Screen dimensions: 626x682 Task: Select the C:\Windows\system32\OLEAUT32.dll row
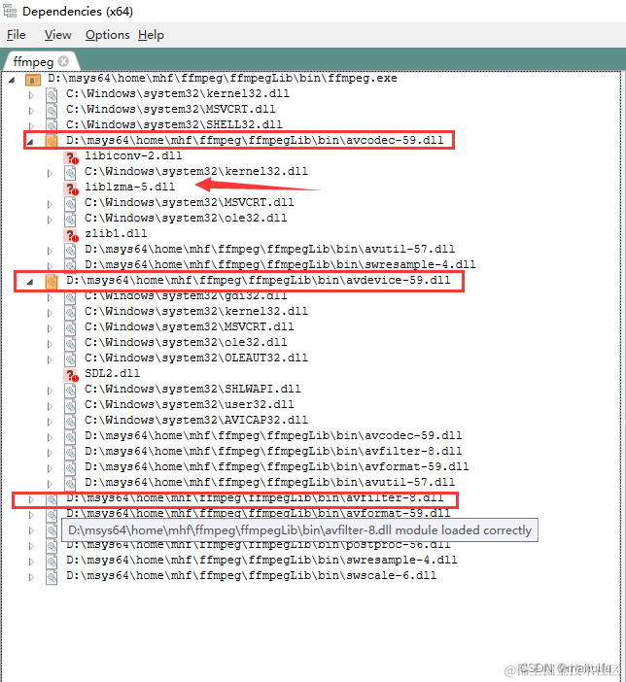click(196, 358)
